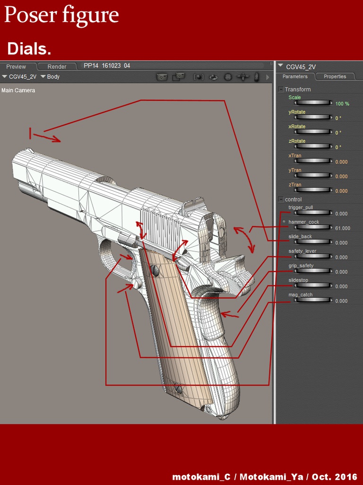Image resolution: width=363 pixels, height=485 pixels.
Task: Click the document title PP14 161023 04
Action: tap(107, 65)
